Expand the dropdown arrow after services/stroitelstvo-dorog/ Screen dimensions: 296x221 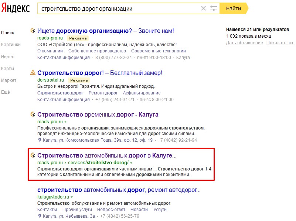tap(131, 163)
